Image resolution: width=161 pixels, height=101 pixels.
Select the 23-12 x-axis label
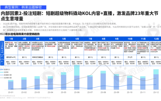[x=156, y=92]
